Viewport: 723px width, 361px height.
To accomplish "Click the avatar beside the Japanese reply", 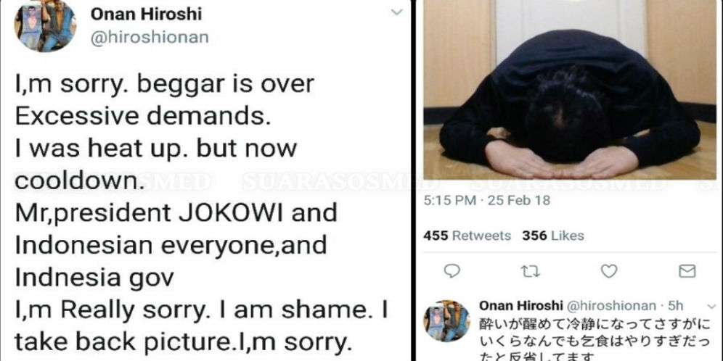I will pyautogui.click(x=446, y=320).
